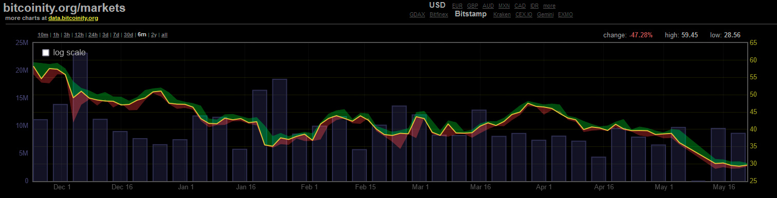Image resolution: width=777 pixels, height=198 pixels.
Task: Click the 25M volume axis label
Action: [x=22, y=42]
